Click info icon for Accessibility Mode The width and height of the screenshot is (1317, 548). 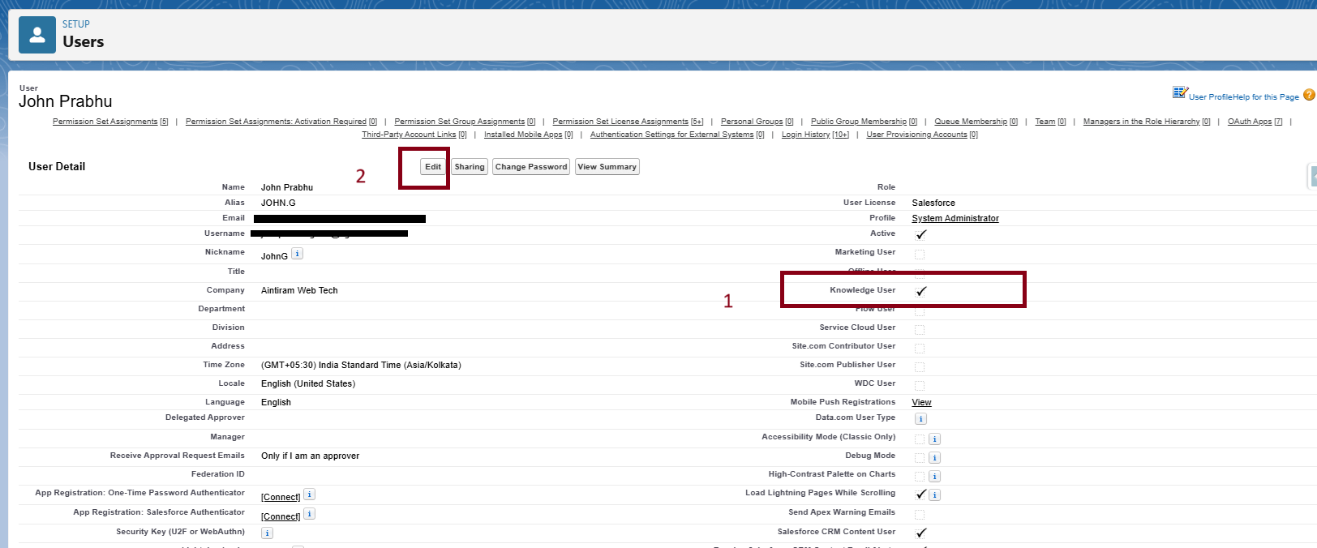[934, 439]
